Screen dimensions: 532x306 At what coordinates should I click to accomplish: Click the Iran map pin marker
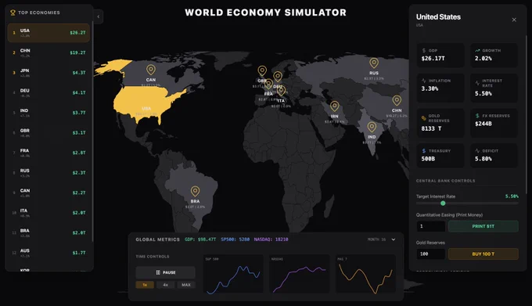point(334,106)
